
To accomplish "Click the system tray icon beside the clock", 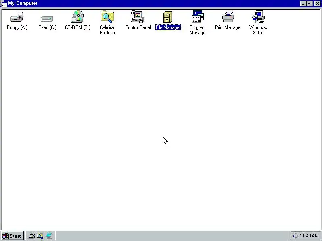I will tap(295, 236).
